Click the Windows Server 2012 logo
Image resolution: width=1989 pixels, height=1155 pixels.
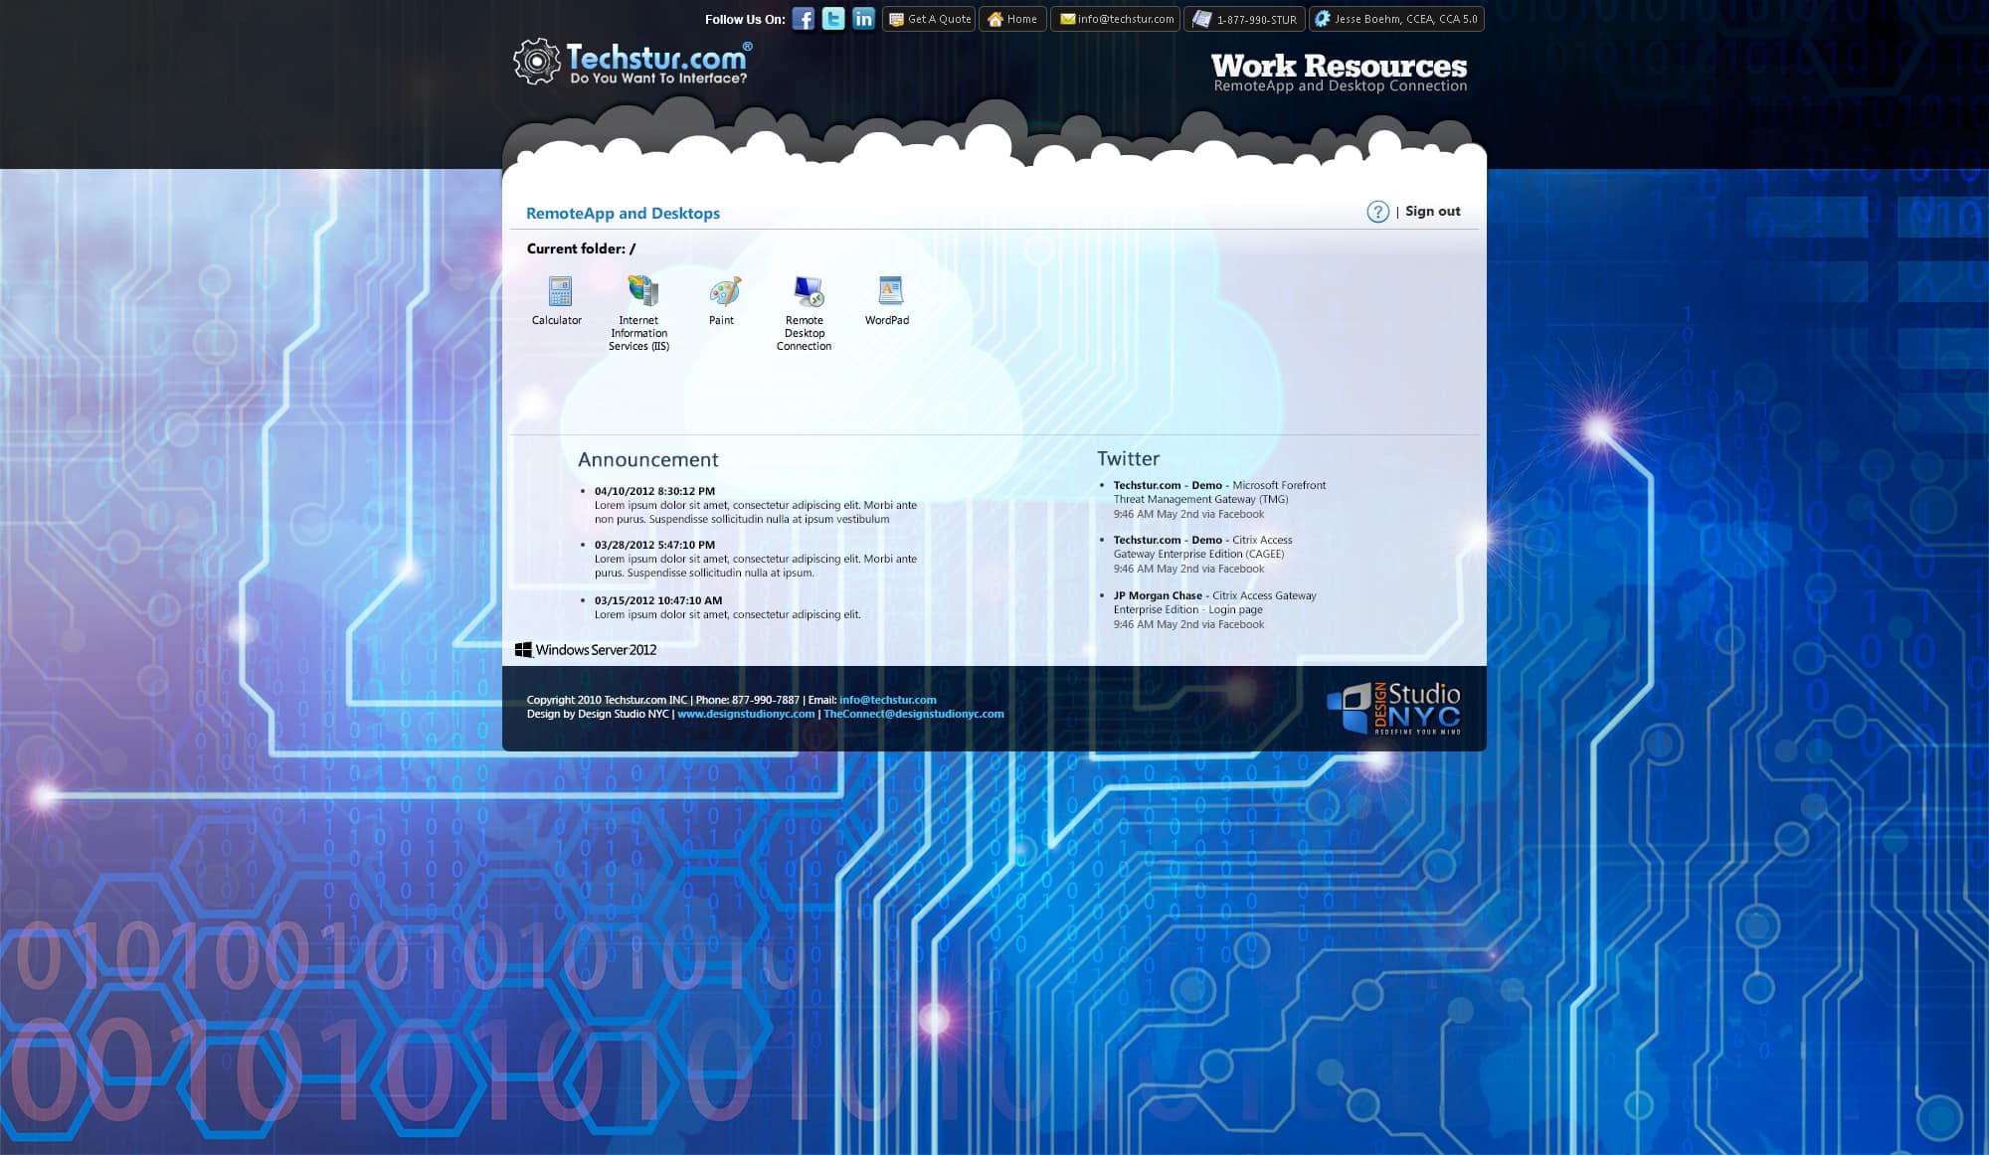[x=586, y=650]
